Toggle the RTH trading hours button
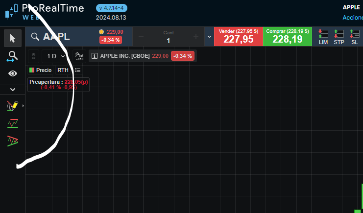Viewport: 363px width, 213px height. tap(63, 70)
